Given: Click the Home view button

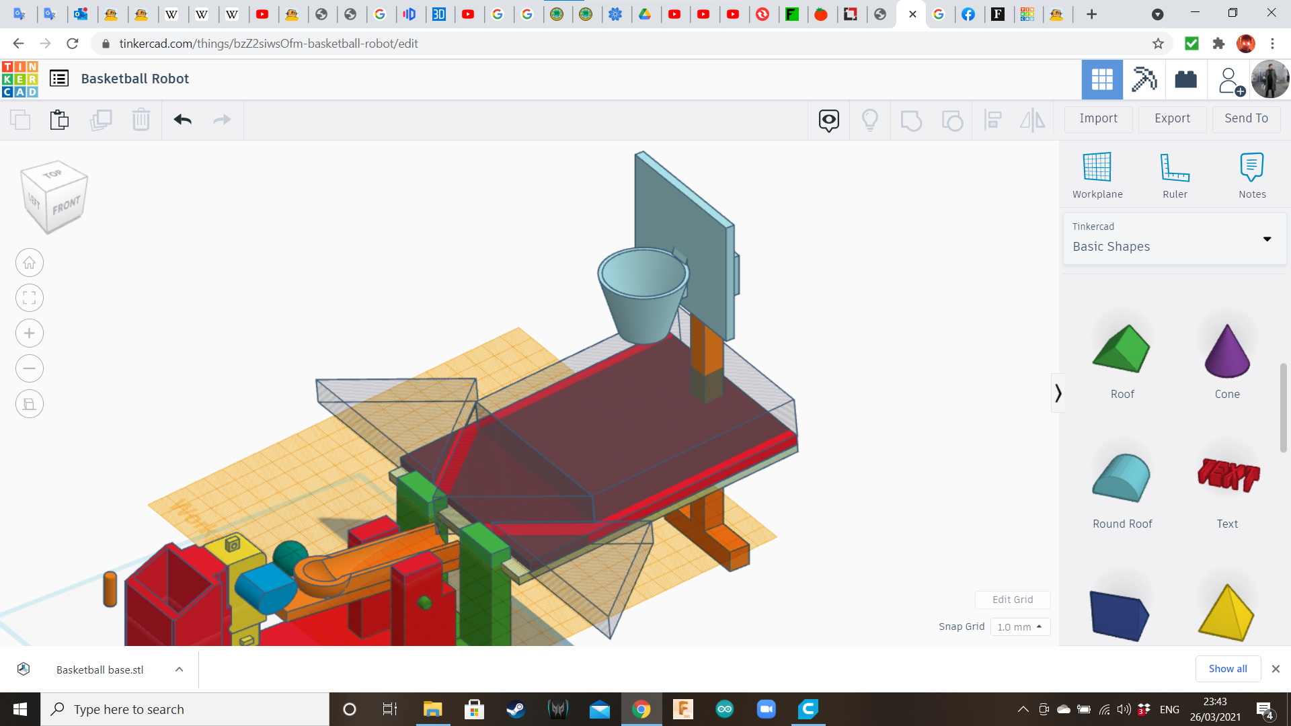Looking at the screenshot, I should point(30,263).
